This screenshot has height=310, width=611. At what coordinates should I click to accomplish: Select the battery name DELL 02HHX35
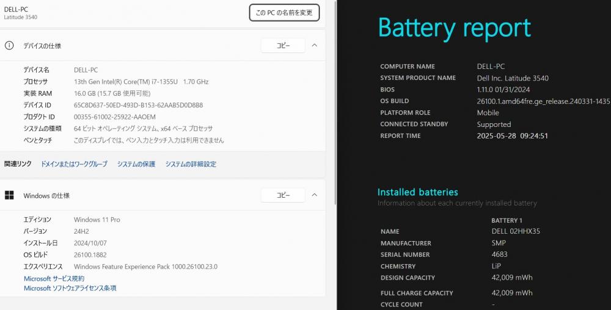[x=516, y=231]
